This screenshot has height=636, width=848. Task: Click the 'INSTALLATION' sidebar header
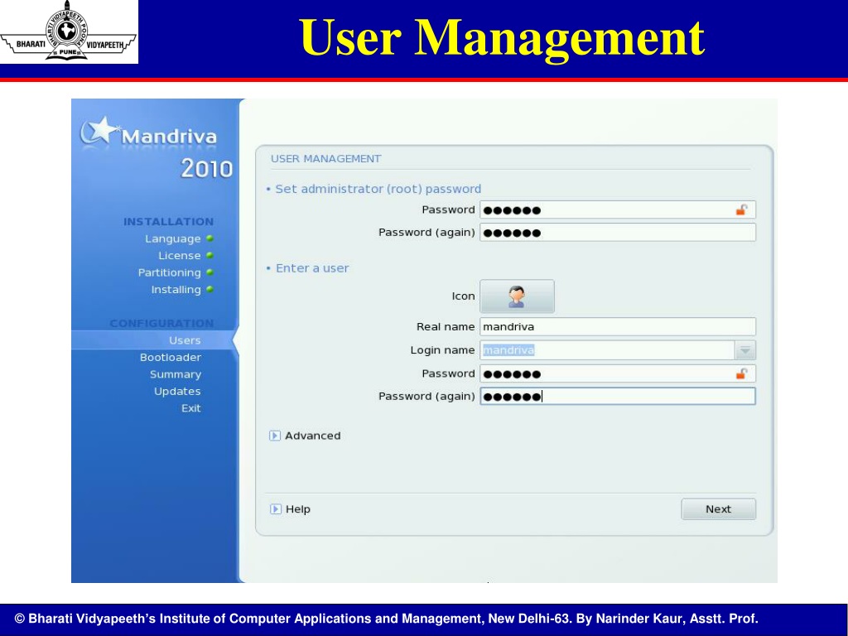click(x=168, y=222)
